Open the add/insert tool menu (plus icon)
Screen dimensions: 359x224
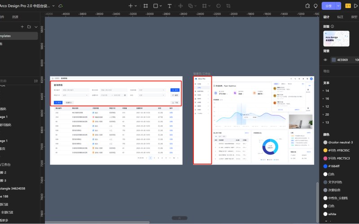pyautogui.click(x=131, y=6)
